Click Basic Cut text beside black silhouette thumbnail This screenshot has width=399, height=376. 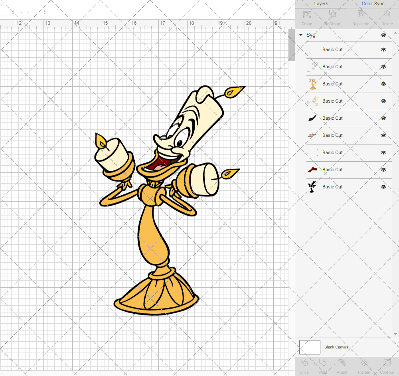tap(332, 186)
